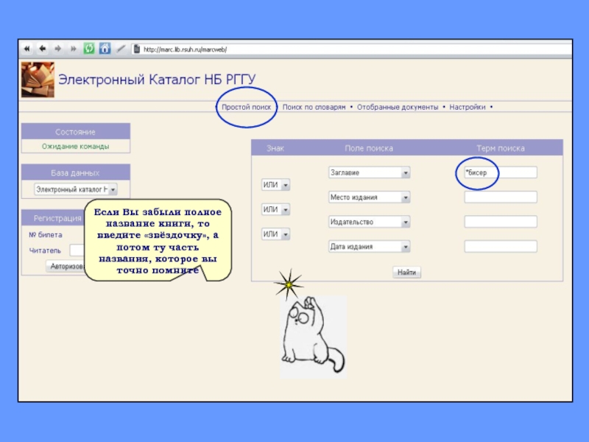The width and height of the screenshot is (589, 442).
Task: Open the Настройки menu item
Action: pos(468,107)
